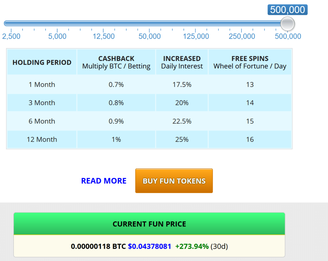Jump to the 125,000 slider label

[x=196, y=36]
